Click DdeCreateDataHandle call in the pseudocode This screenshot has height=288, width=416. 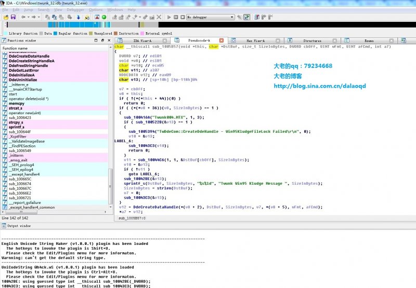[x=155, y=207]
